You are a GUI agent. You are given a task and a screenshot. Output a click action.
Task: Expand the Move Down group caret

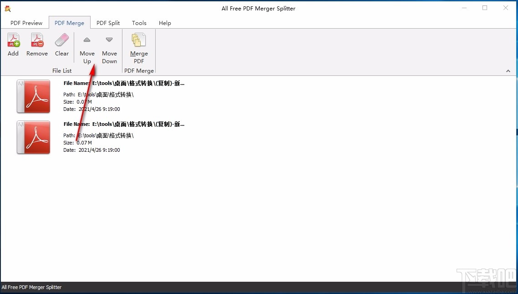coord(109,40)
